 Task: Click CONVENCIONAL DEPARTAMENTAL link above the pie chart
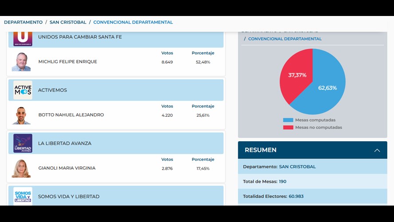[285, 39]
